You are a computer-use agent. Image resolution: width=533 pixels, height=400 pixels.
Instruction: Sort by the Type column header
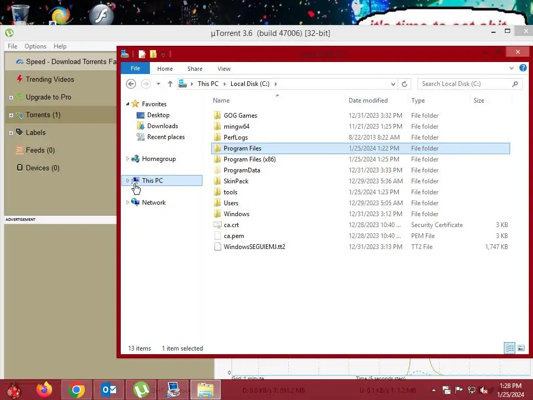pos(418,101)
